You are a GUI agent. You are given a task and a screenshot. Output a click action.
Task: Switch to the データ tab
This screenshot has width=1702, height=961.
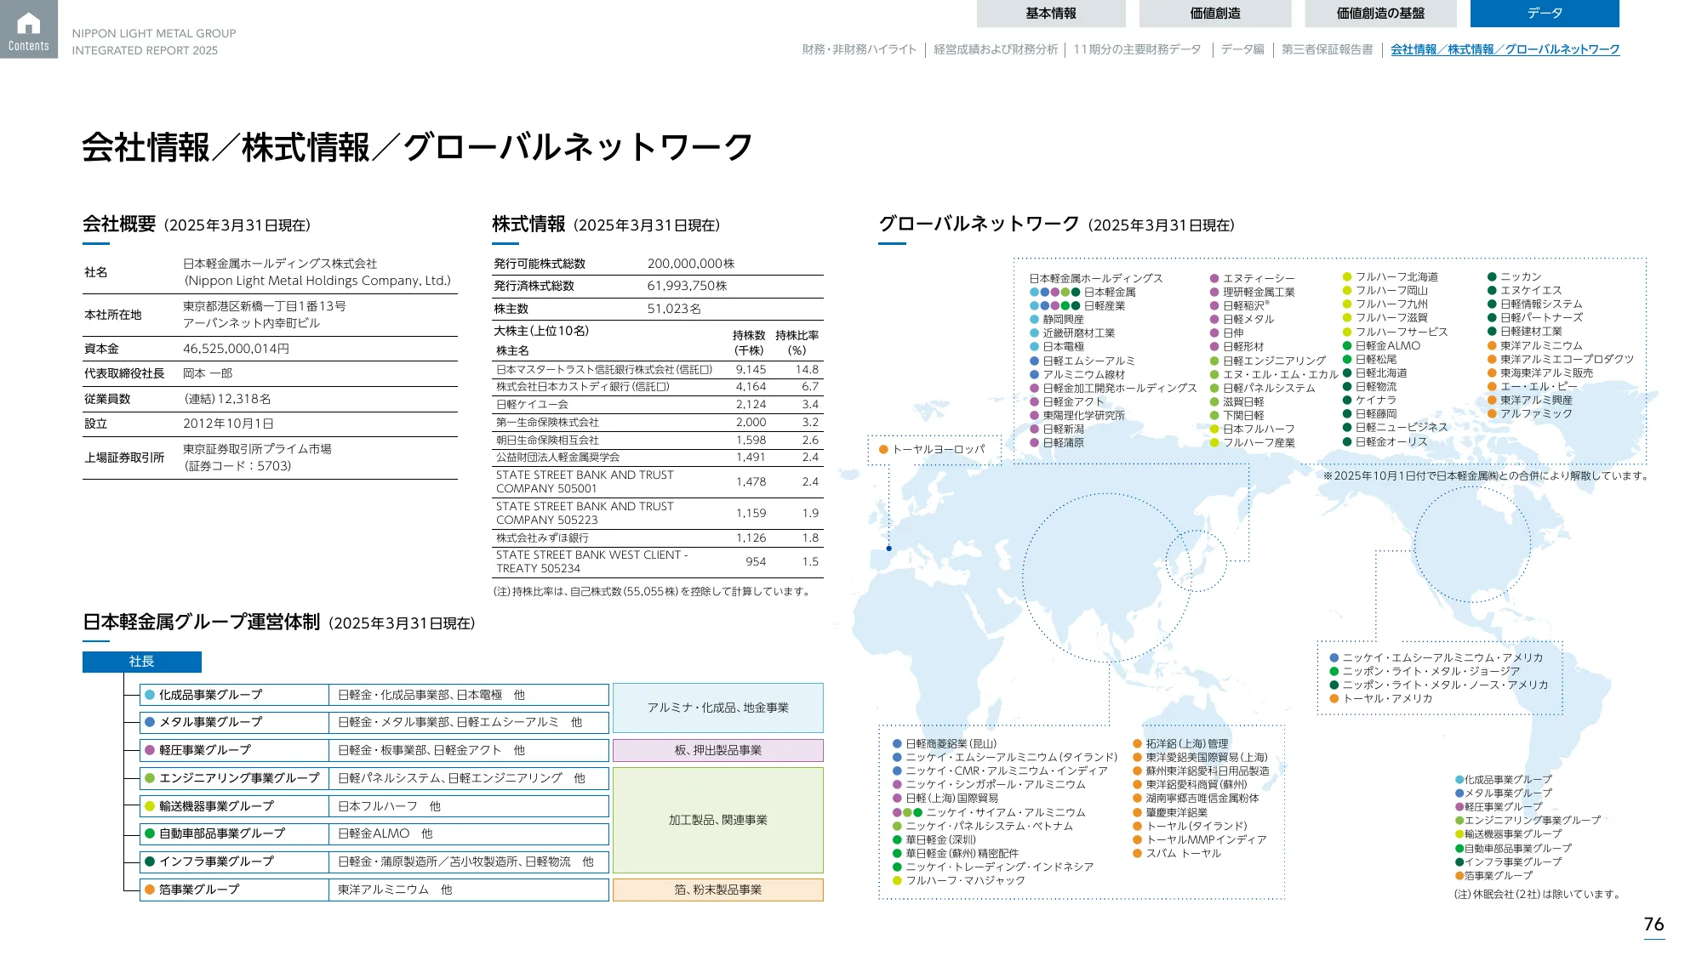[1545, 13]
